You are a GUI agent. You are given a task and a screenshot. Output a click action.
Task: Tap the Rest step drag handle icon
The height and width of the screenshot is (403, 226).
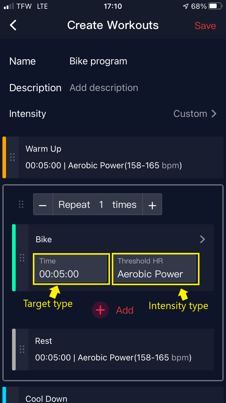click(22, 349)
